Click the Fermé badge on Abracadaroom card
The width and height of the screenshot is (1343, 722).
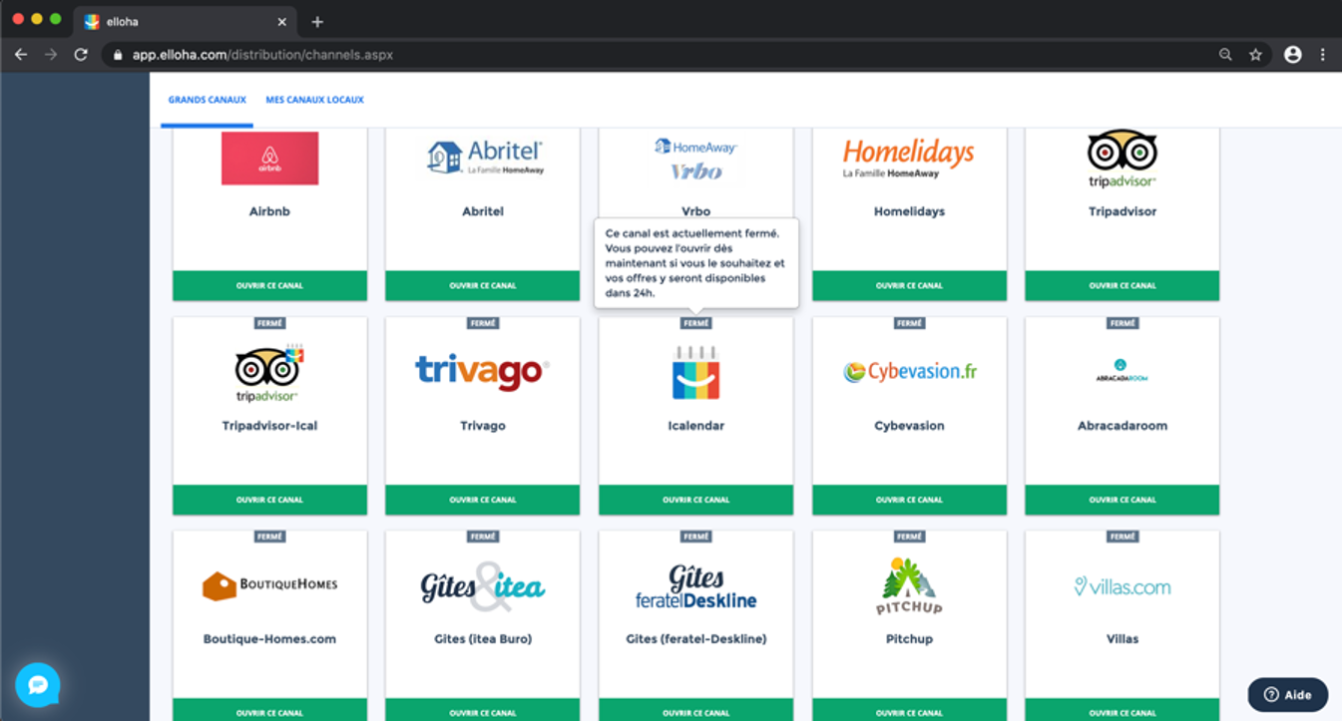pyautogui.click(x=1122, y=323)
